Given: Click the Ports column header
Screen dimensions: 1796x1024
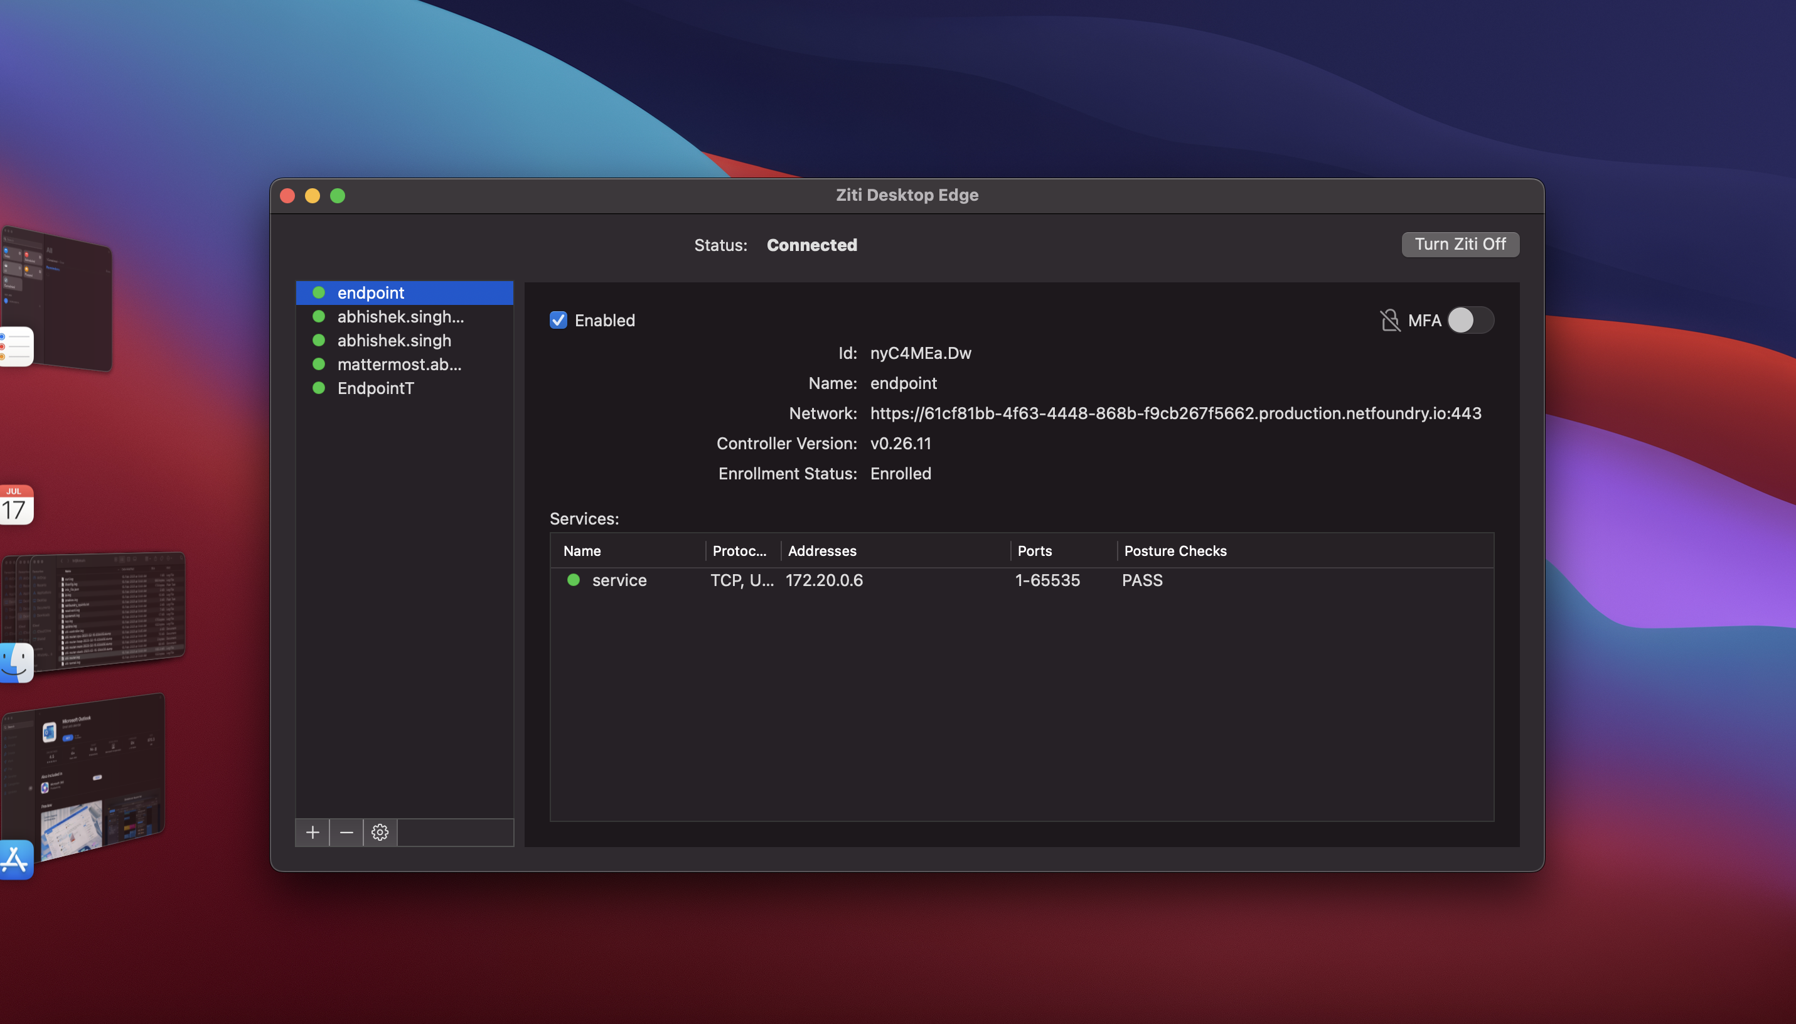Looking at the screenshot, I should pos(1064,551).
